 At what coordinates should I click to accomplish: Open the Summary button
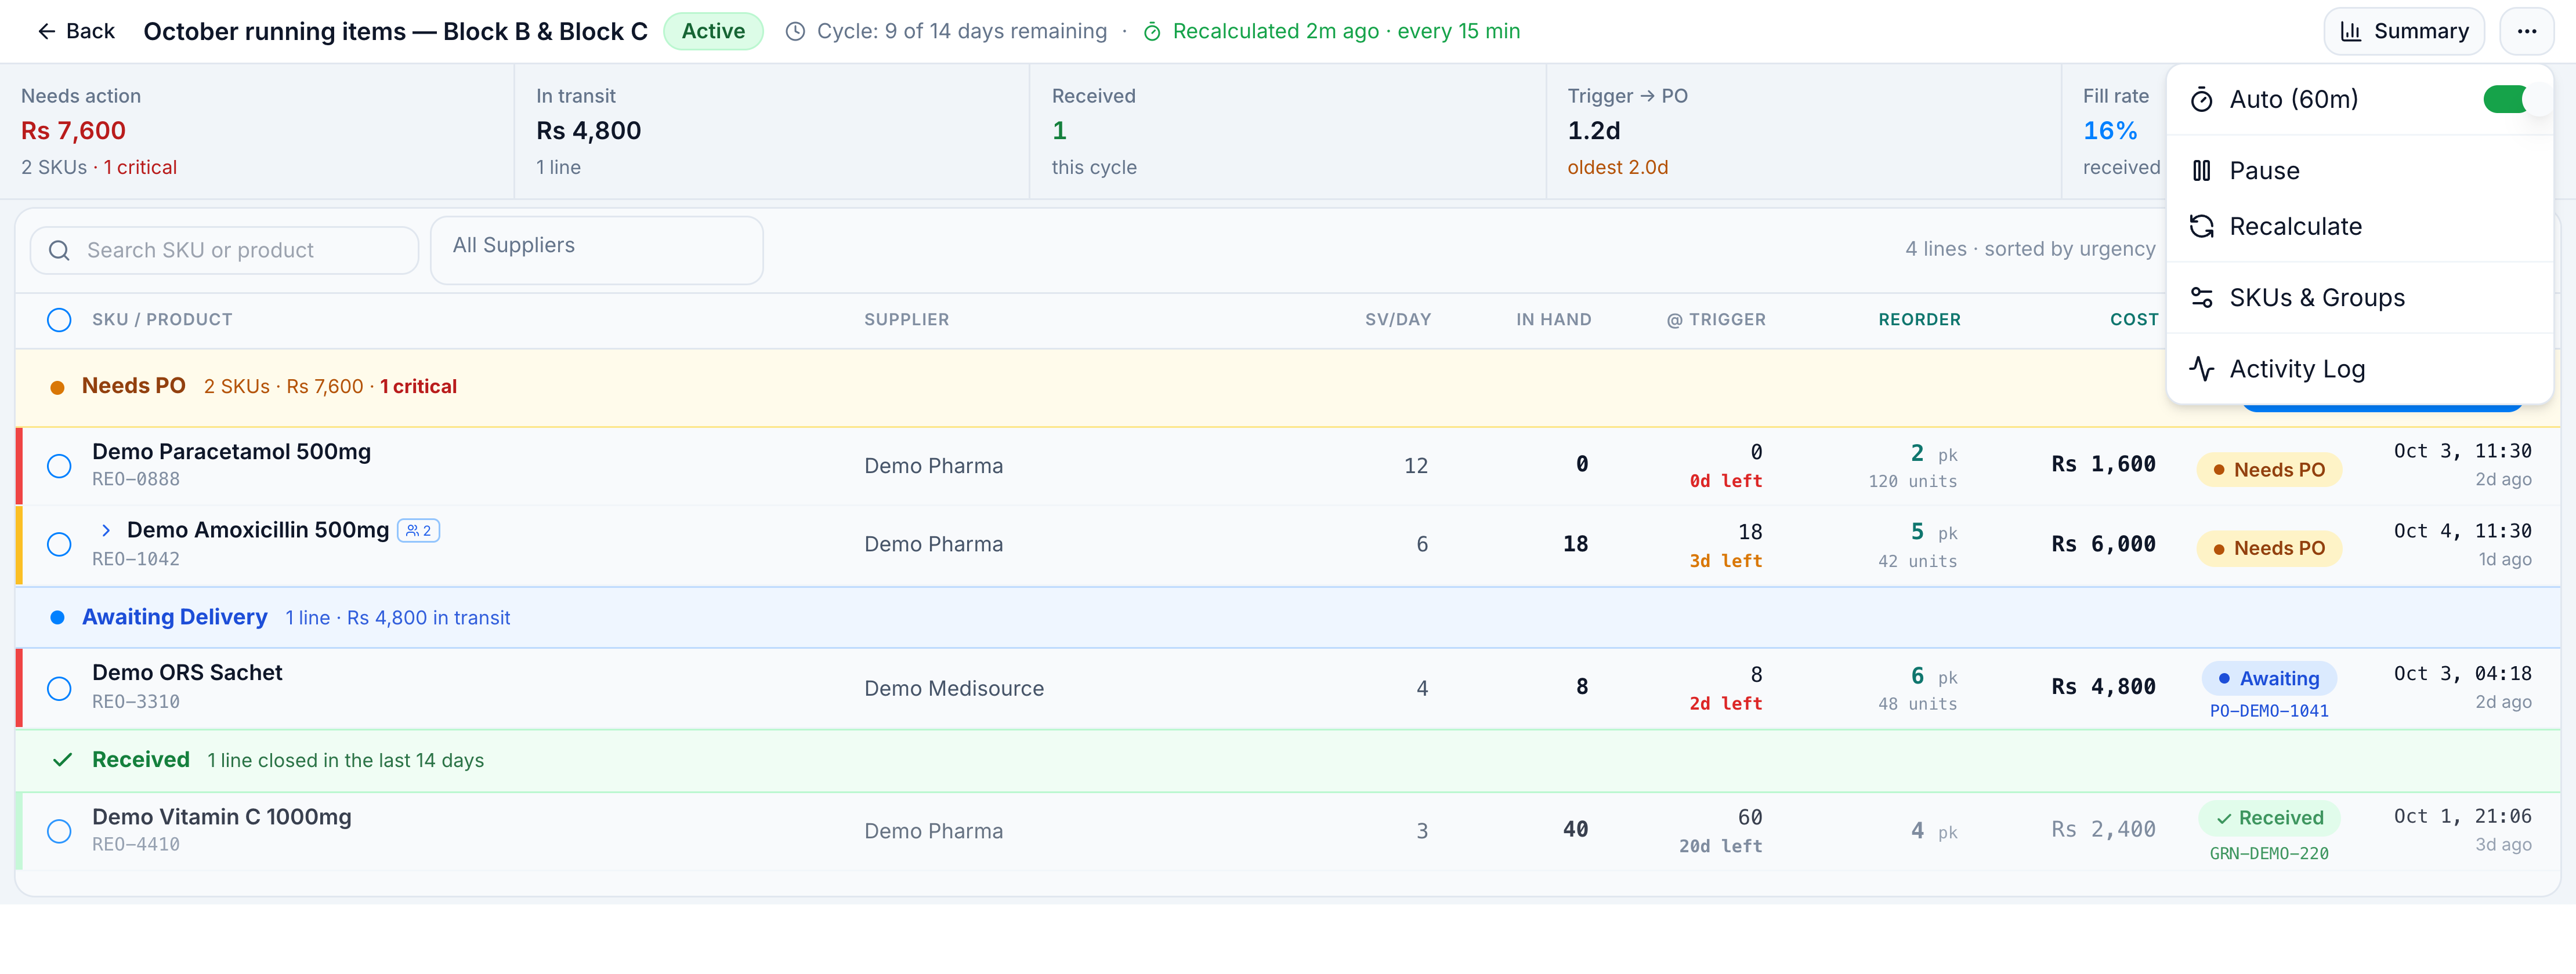click(2403, 31)
